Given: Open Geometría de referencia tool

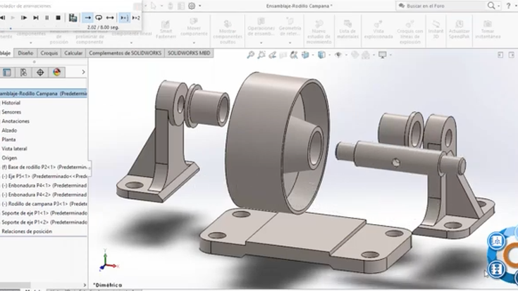Looking at the screenshot, I should pyautogui.click(x=290, y=27).
